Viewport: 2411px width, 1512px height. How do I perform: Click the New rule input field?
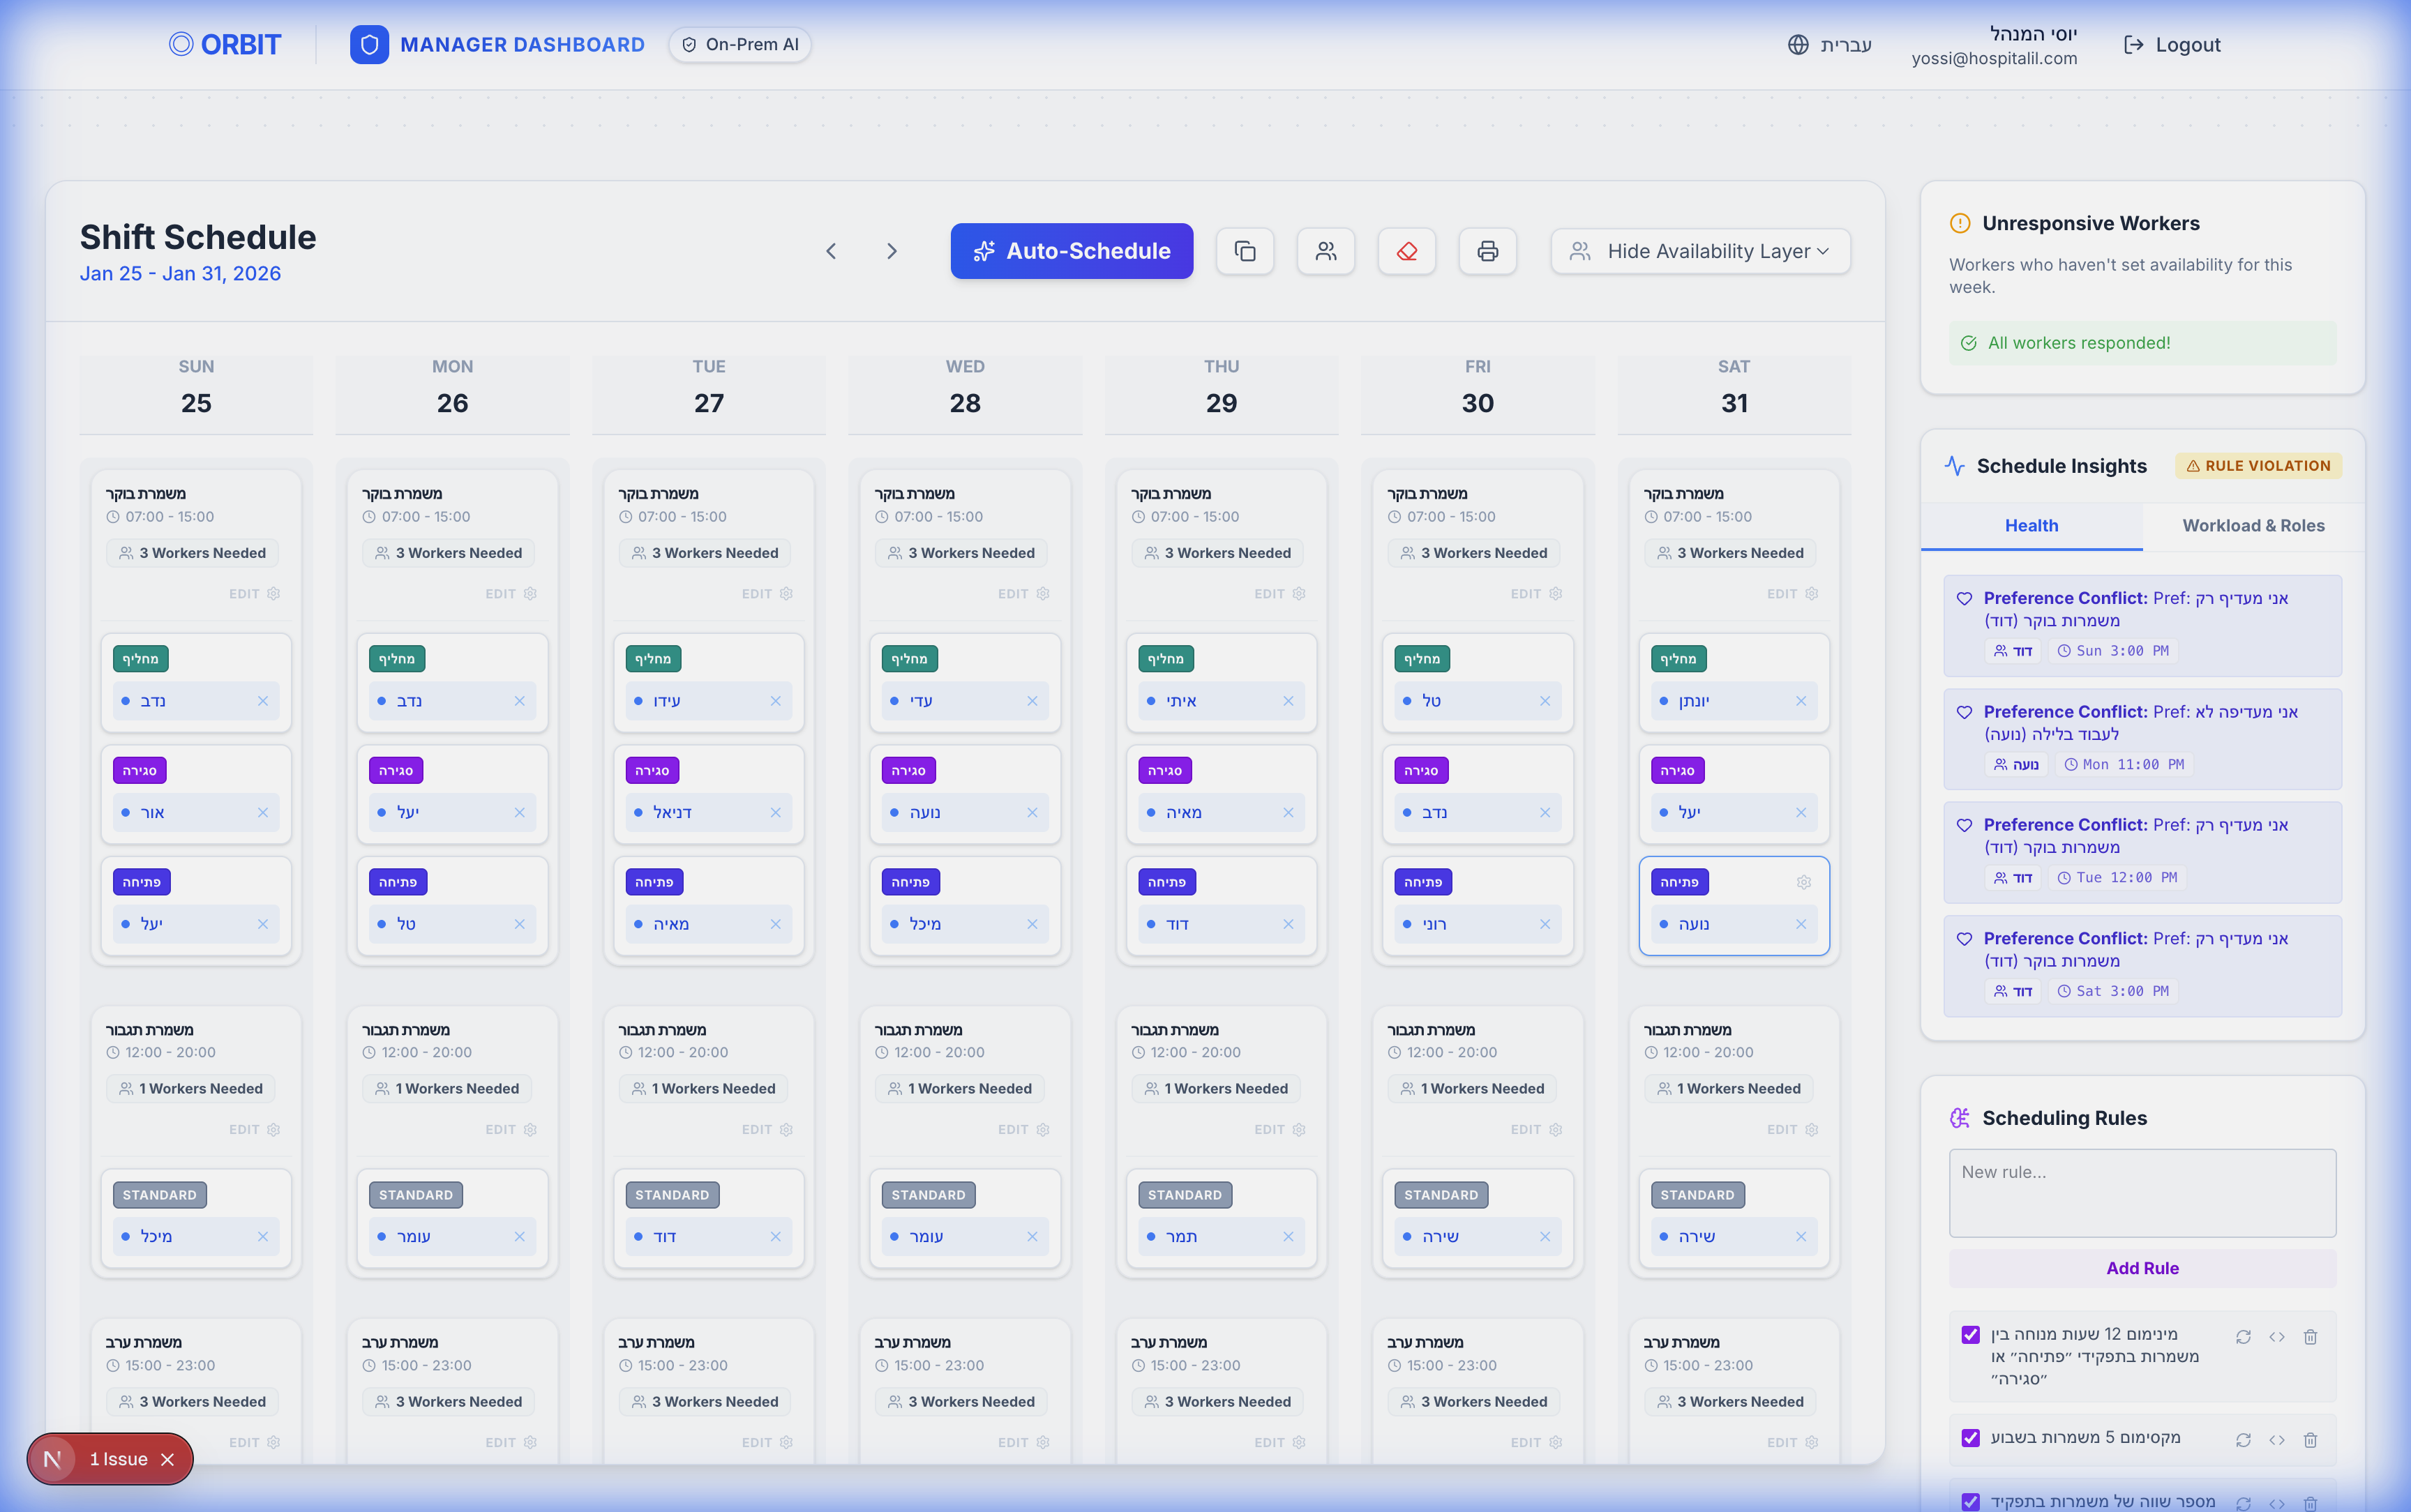(x=2141, y=1192)
